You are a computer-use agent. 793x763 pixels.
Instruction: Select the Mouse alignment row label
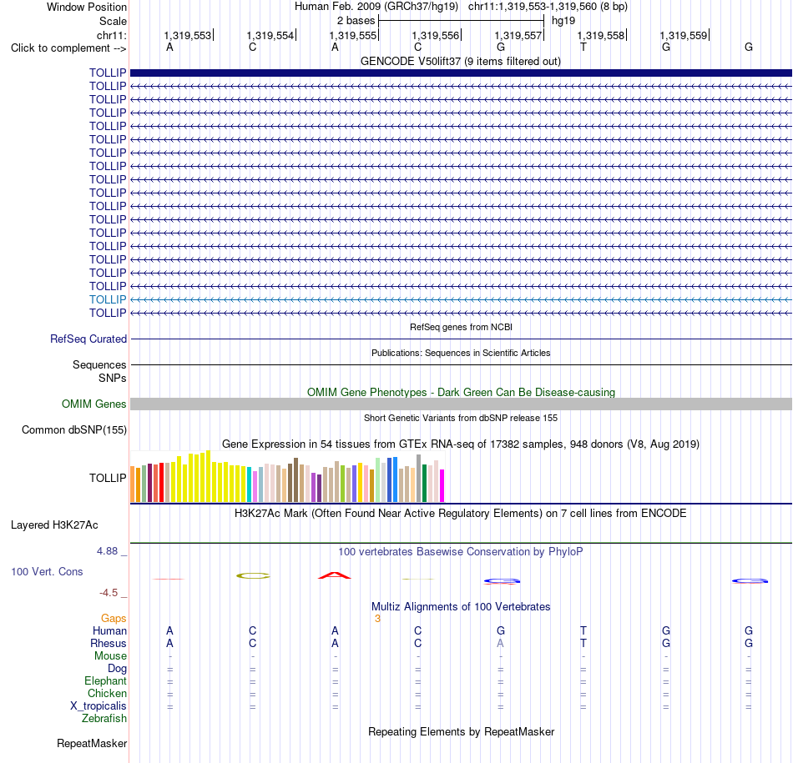(x=110, y=656)
